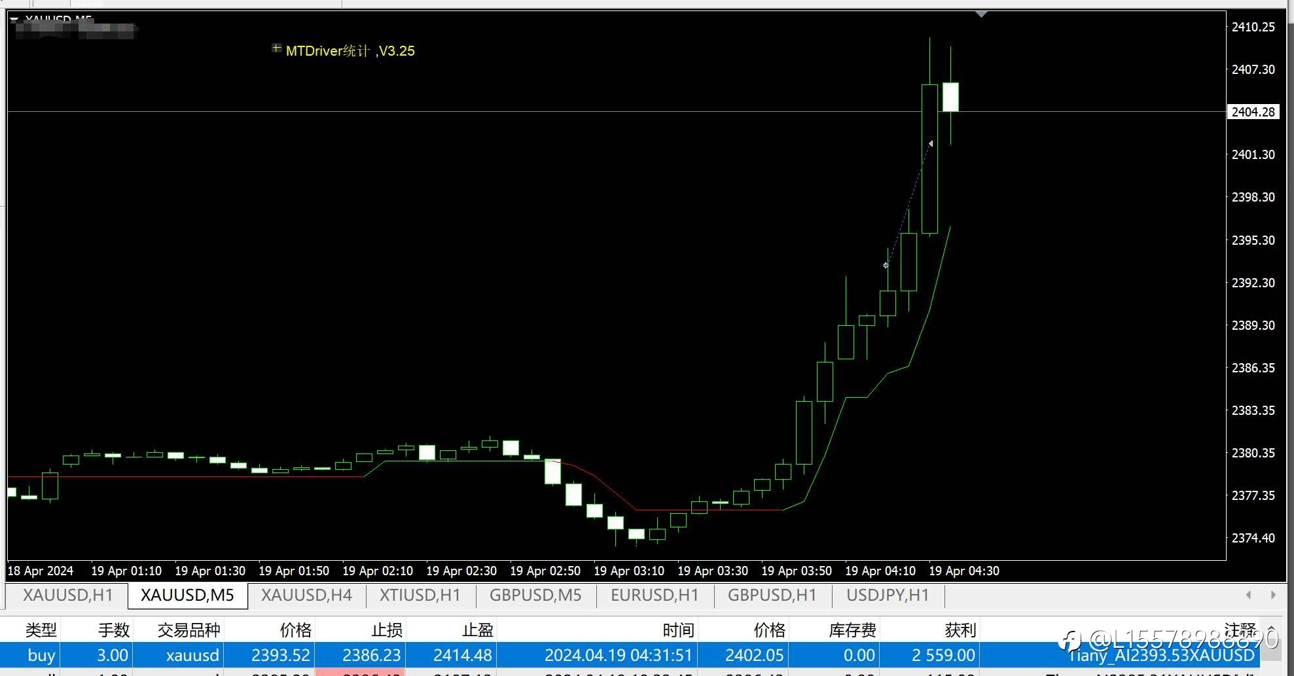The width and height of the screenshot is (1294, 676).
Task: Open the USDJPY,H1 chart tab
Action: coord(888,595)
